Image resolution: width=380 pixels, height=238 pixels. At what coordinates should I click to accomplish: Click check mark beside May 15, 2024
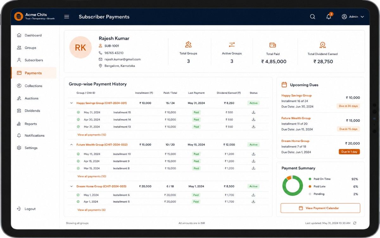pyautogui.click(x=78, y=154)
